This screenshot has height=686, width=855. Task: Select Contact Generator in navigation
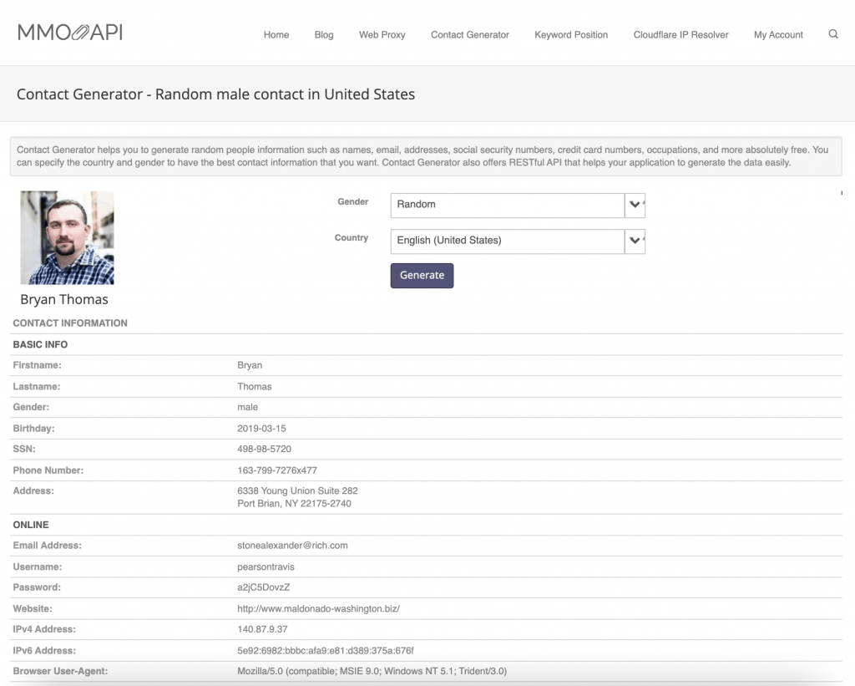click(470, 35)
